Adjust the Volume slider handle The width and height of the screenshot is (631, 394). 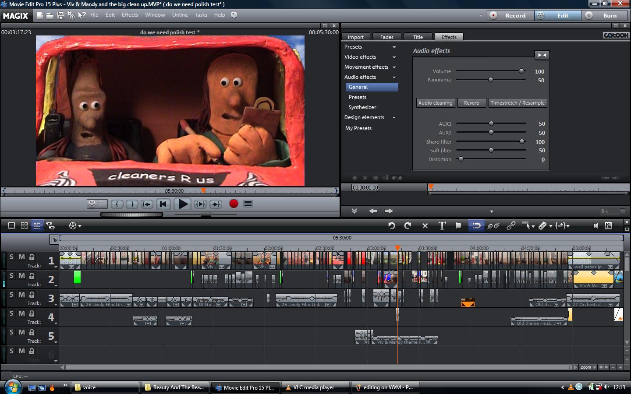coord(521,71)
